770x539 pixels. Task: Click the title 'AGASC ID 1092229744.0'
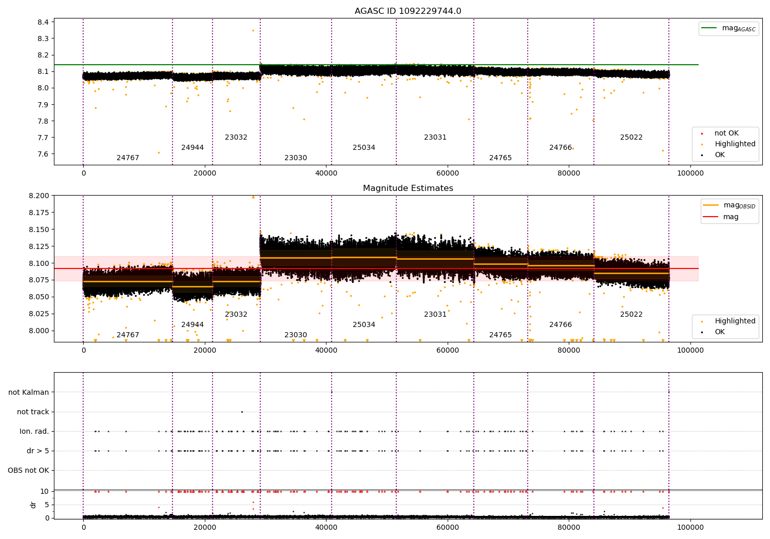pos(408,11)
